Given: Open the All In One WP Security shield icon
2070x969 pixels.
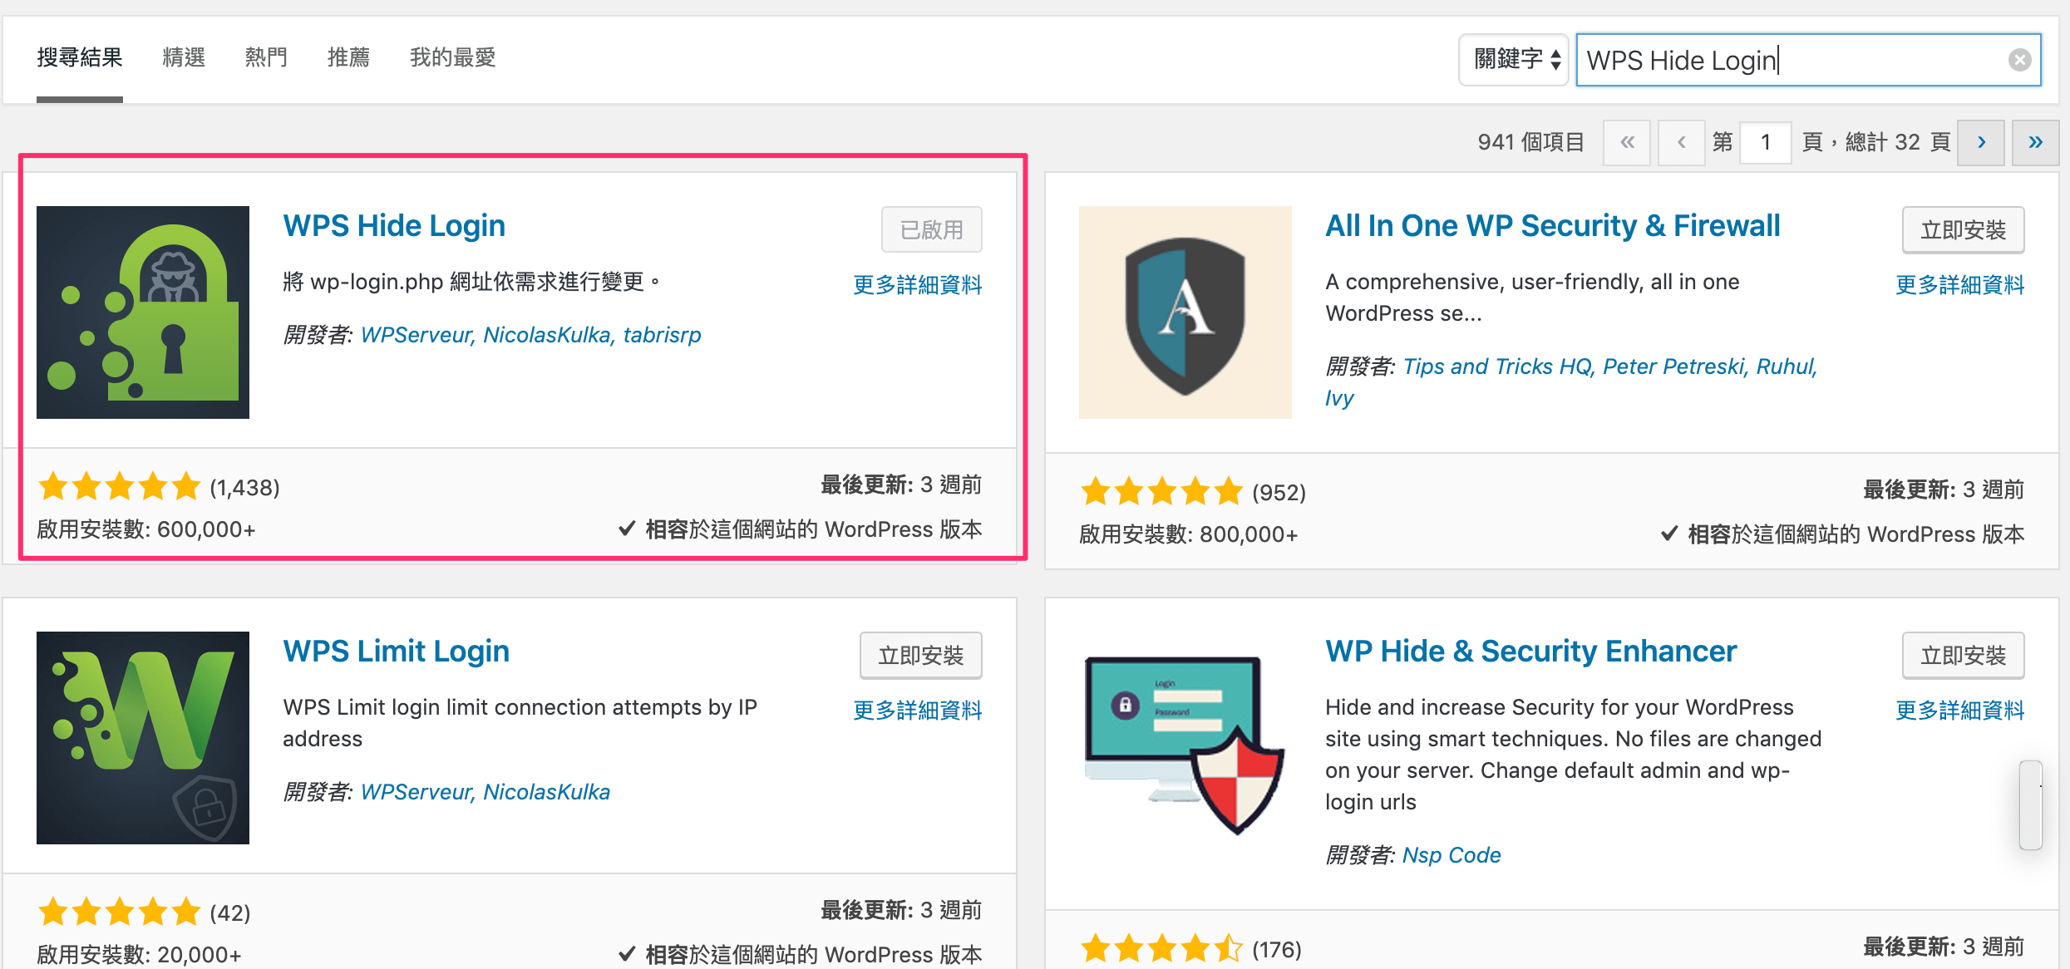Looking at the screenshot, I should coord(1185,312).
